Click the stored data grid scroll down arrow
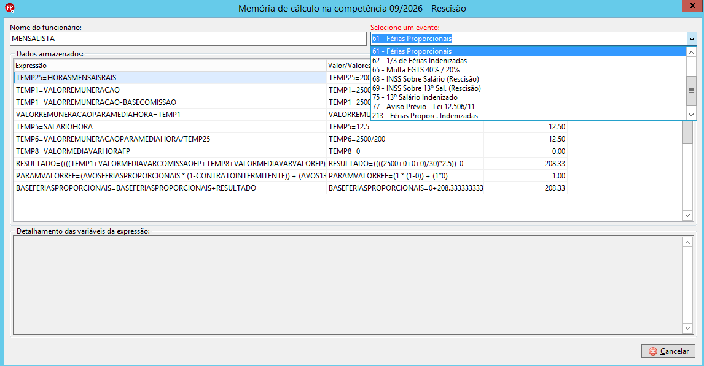 coord(687,215)
